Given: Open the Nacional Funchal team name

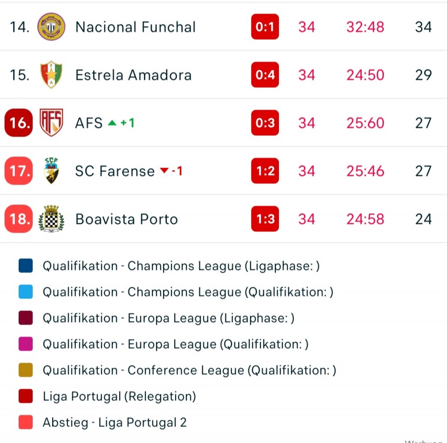Looking at the screenshot, I should coord(135,27).
